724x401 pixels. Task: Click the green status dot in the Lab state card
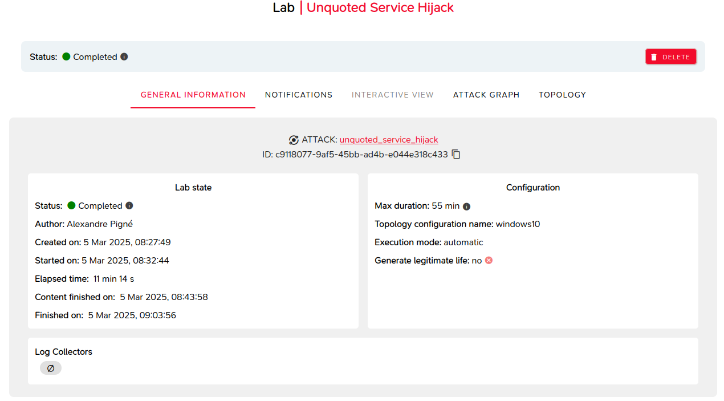pos(71,205)
